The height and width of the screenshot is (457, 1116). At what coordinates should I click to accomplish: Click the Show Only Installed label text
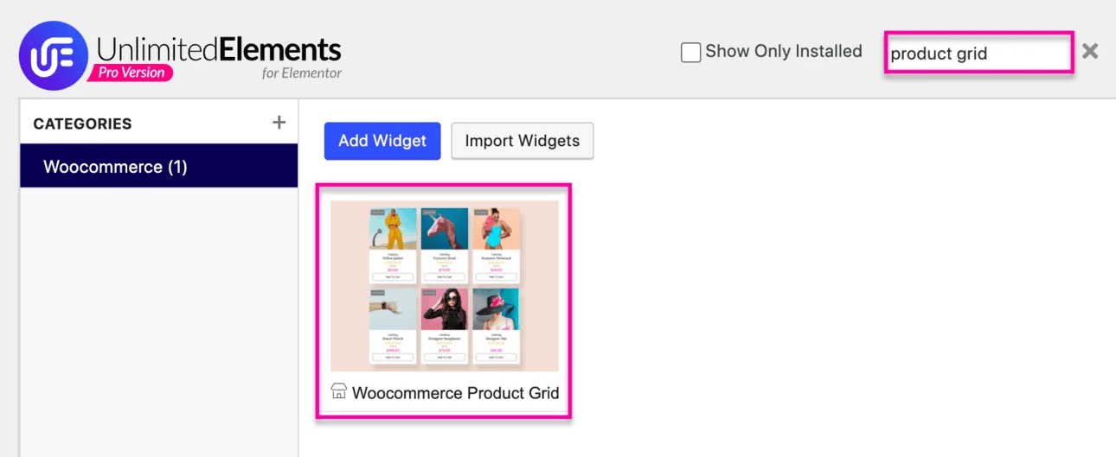click(784, 52)
